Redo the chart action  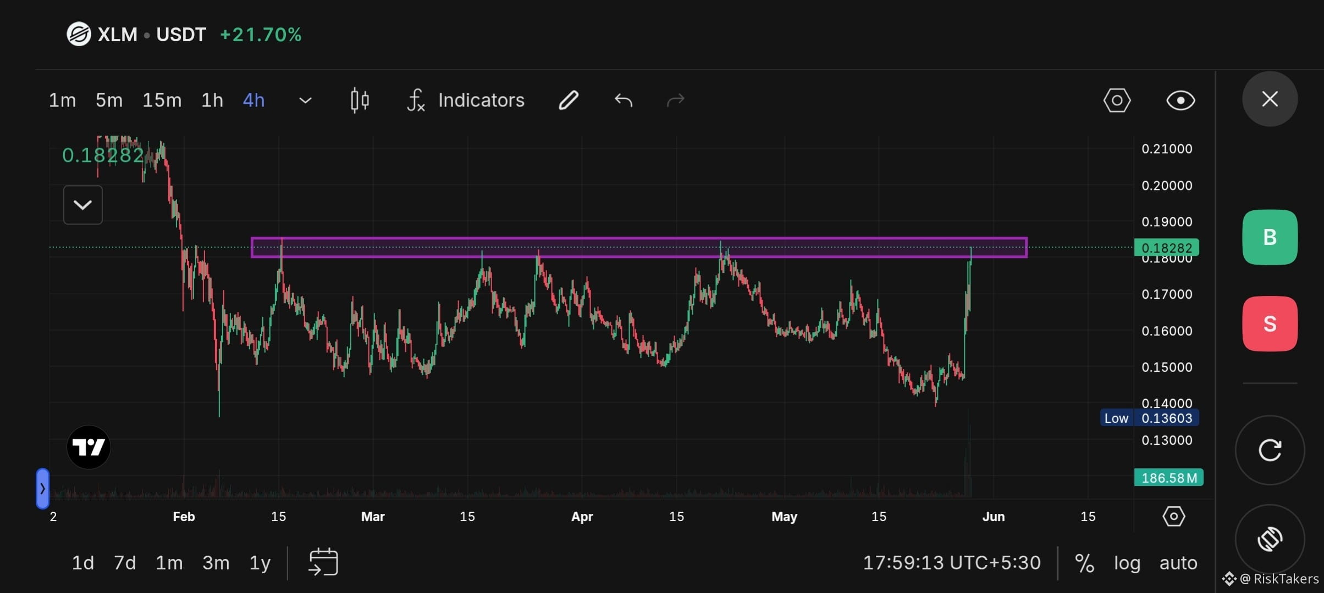(676, 100)
